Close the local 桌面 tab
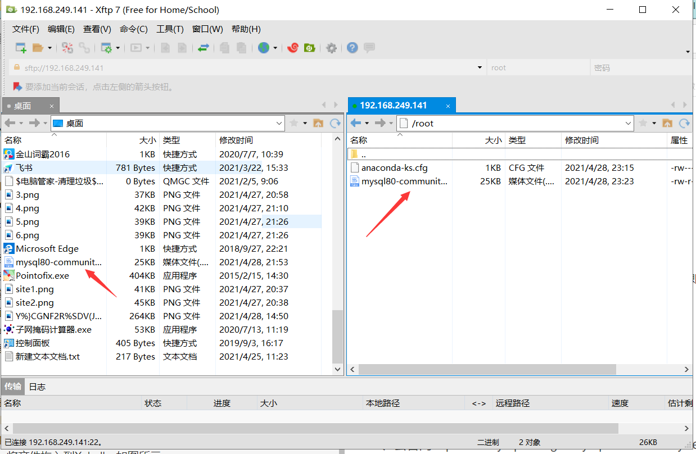The width and height of the screenshot is (696, 454). [x=52, y=106]
